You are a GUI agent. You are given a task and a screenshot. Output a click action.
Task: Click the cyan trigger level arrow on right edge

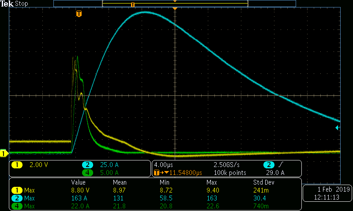[x=338, y=128]
